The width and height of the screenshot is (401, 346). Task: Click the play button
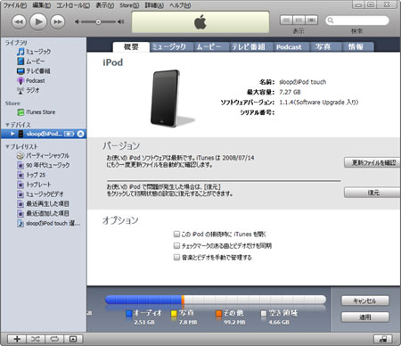pos(38,21)
